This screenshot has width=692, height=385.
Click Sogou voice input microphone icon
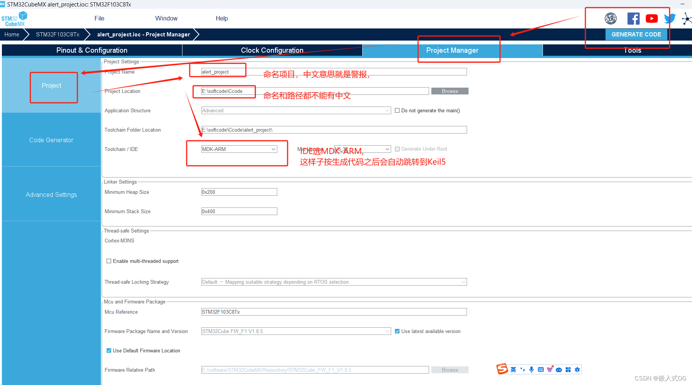click(532, 369)
